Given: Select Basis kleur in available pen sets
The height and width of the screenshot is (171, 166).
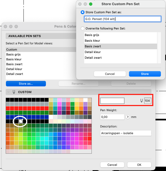Looking at the screenshot, I should click(x=41, y=59).
